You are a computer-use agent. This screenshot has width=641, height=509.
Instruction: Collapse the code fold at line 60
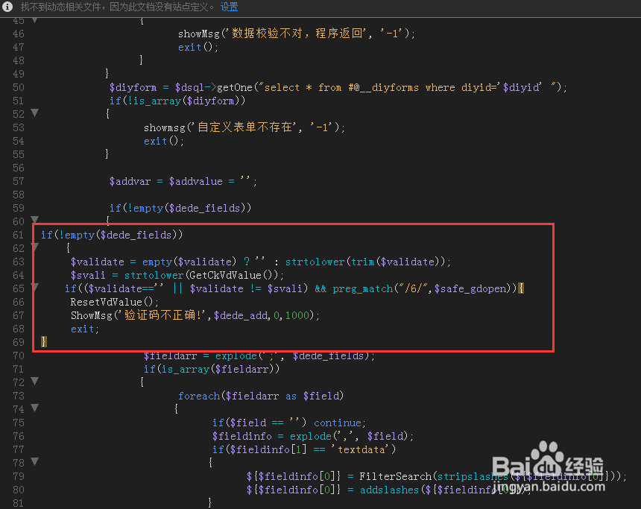click(x=35, y=220)
